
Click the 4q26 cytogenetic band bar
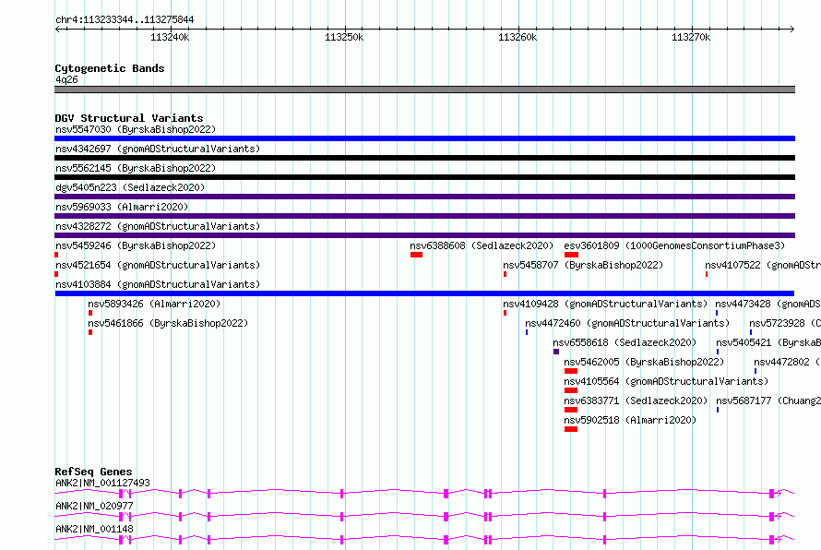pyautogui.click(x=424, y=90)
